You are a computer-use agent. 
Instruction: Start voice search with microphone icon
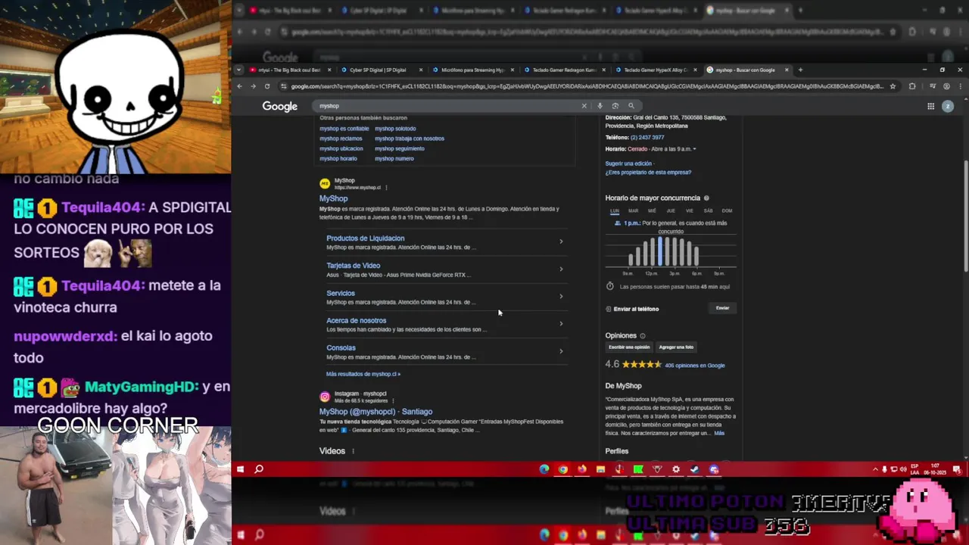[600, 106]
